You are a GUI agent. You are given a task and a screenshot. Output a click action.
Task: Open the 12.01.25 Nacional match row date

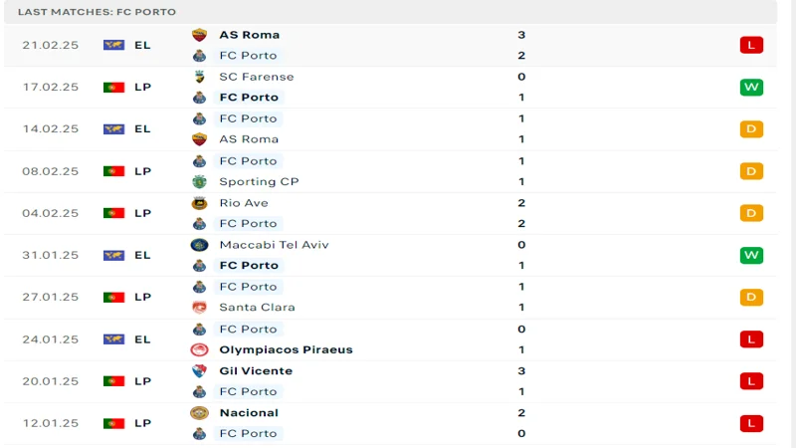(x=51, y=423)
